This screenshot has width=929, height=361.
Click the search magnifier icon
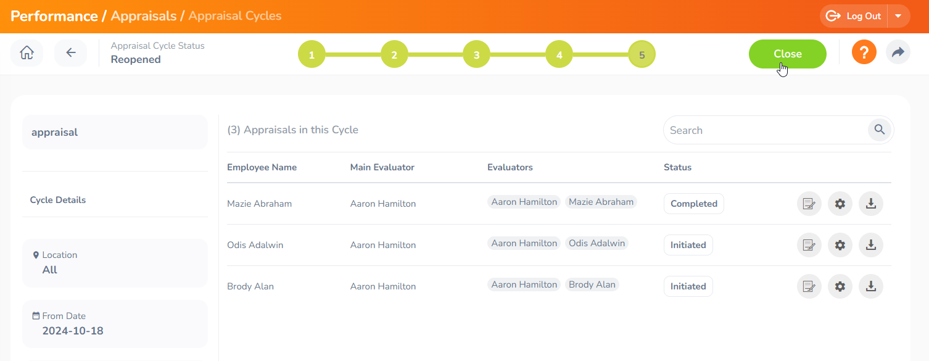coord(880,130)
